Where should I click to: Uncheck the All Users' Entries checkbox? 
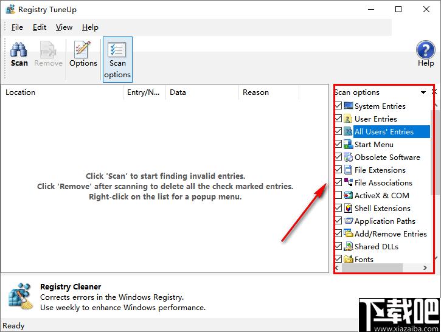click(x=338, y=131)
